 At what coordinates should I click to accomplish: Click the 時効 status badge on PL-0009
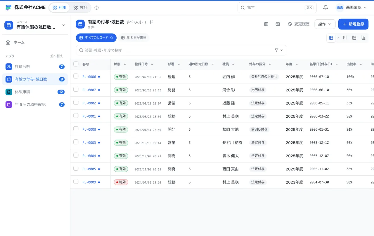point(121,182)
